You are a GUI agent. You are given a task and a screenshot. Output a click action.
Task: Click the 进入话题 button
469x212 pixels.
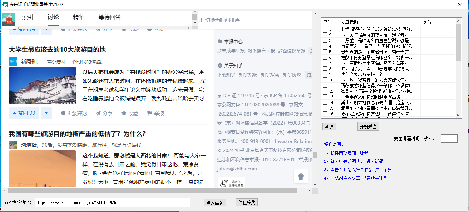pyautogui.click(x=215, y=202)
